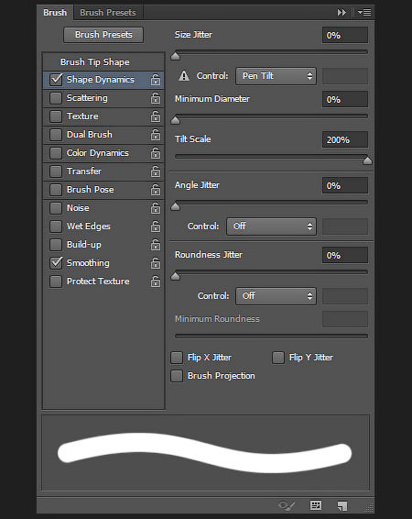
Task: Toggle the lock icon for Shape Dynamics
Action: pyautogui.click(x=156, y=80)
